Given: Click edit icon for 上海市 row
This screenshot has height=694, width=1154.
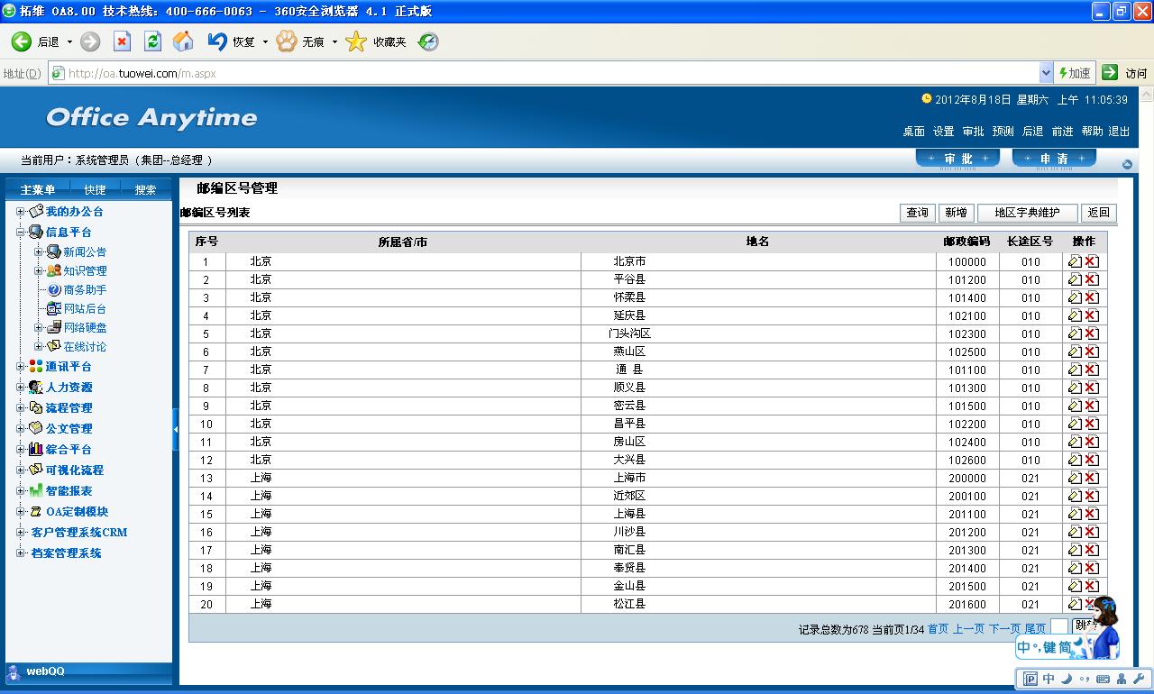Looking at the screenshot, I should tap(1075, 478).
